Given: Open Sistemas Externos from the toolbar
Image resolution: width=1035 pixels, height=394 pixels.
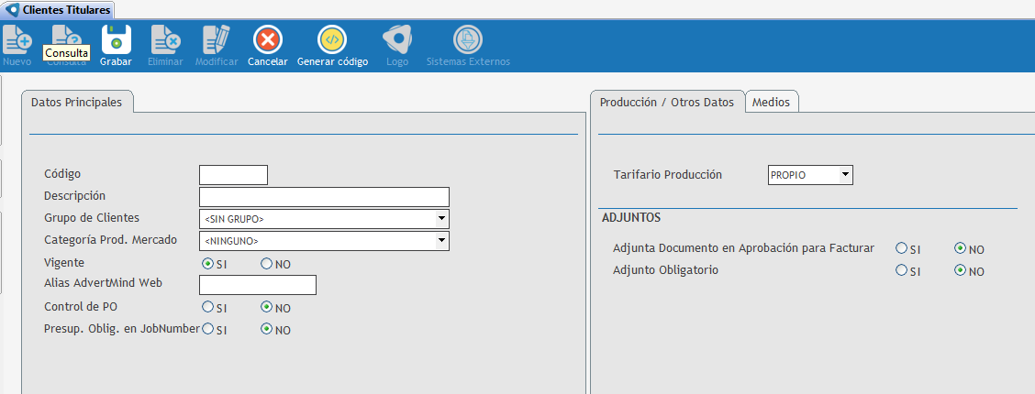Looking at the screenshot, I should [468, 40].
